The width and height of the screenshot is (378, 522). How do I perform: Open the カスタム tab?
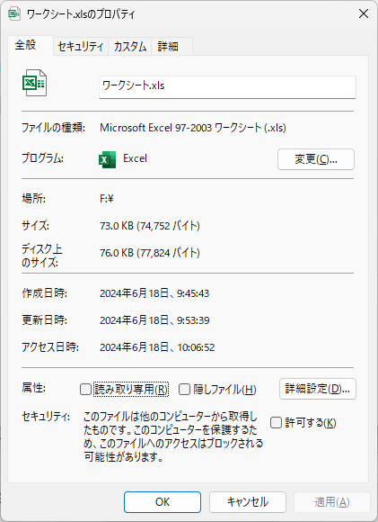[x=130, y=46]
